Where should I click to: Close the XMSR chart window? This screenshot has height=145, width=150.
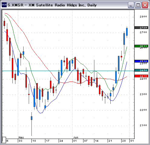(145, 5)
